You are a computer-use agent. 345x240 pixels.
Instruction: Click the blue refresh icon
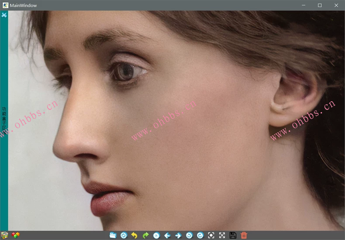[x=124, y=235]
